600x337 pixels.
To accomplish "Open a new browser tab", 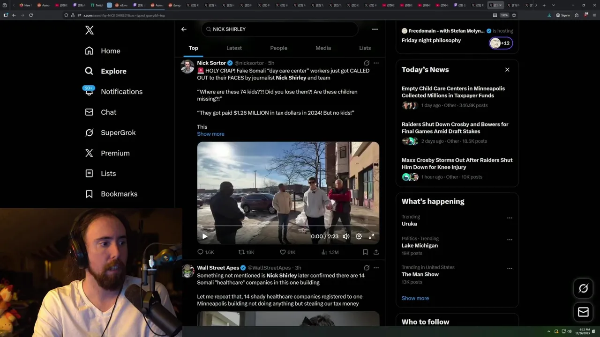I will pyautogui.click(x=544, y=5).
